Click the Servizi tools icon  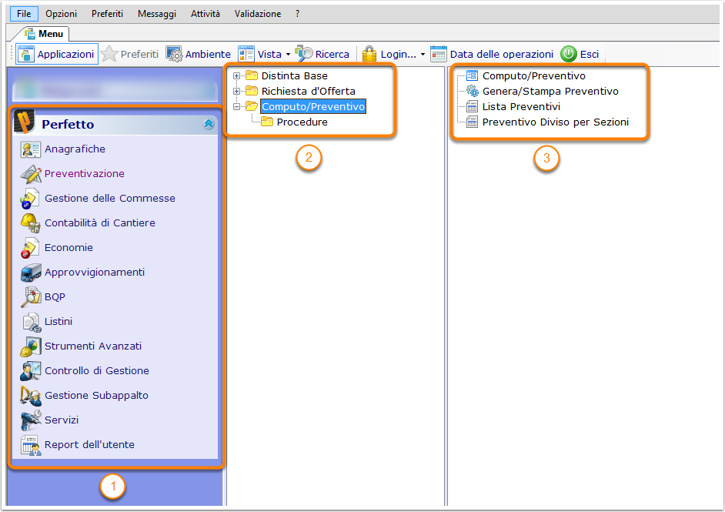(31, 420)
